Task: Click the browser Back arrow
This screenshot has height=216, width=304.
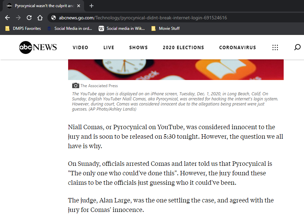Action: coord(7,18)
